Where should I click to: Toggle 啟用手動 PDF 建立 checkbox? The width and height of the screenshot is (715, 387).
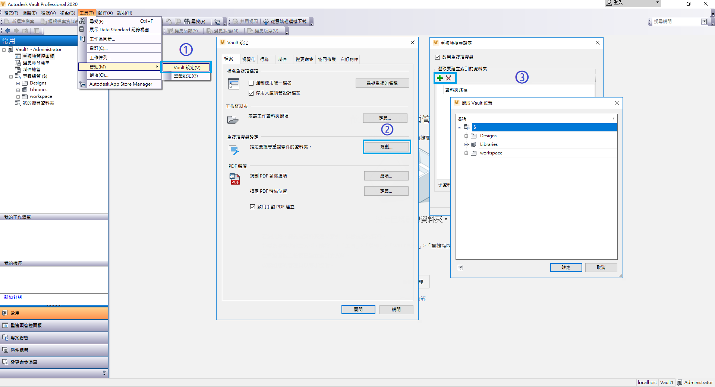click(253, 207)
